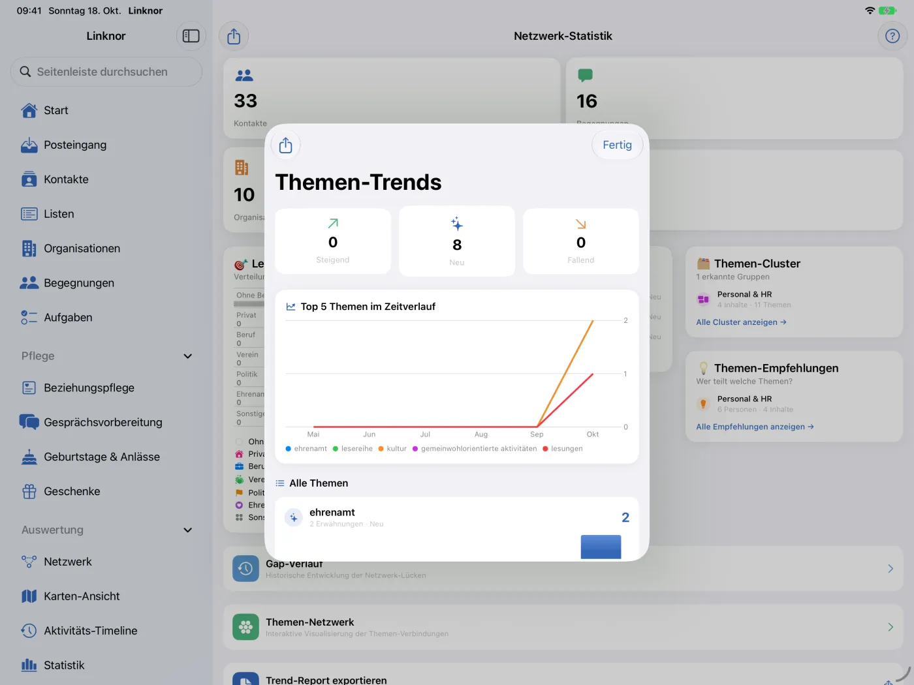This screenshot has width=914, height=685.
Task: Collapse the Auswertung sidebar section
Action: coord(188,530)
